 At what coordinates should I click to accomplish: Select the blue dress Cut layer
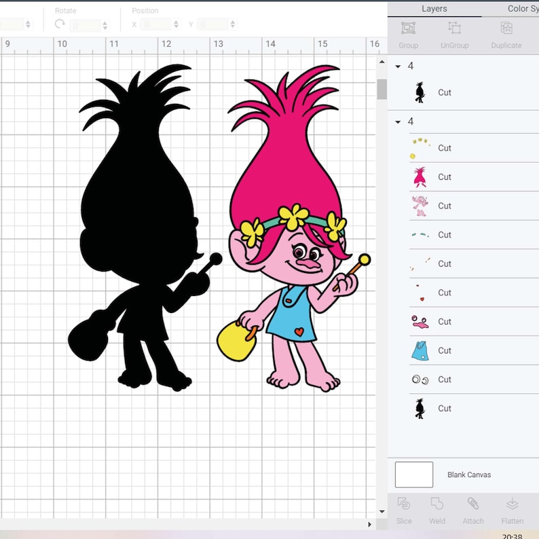475,350
